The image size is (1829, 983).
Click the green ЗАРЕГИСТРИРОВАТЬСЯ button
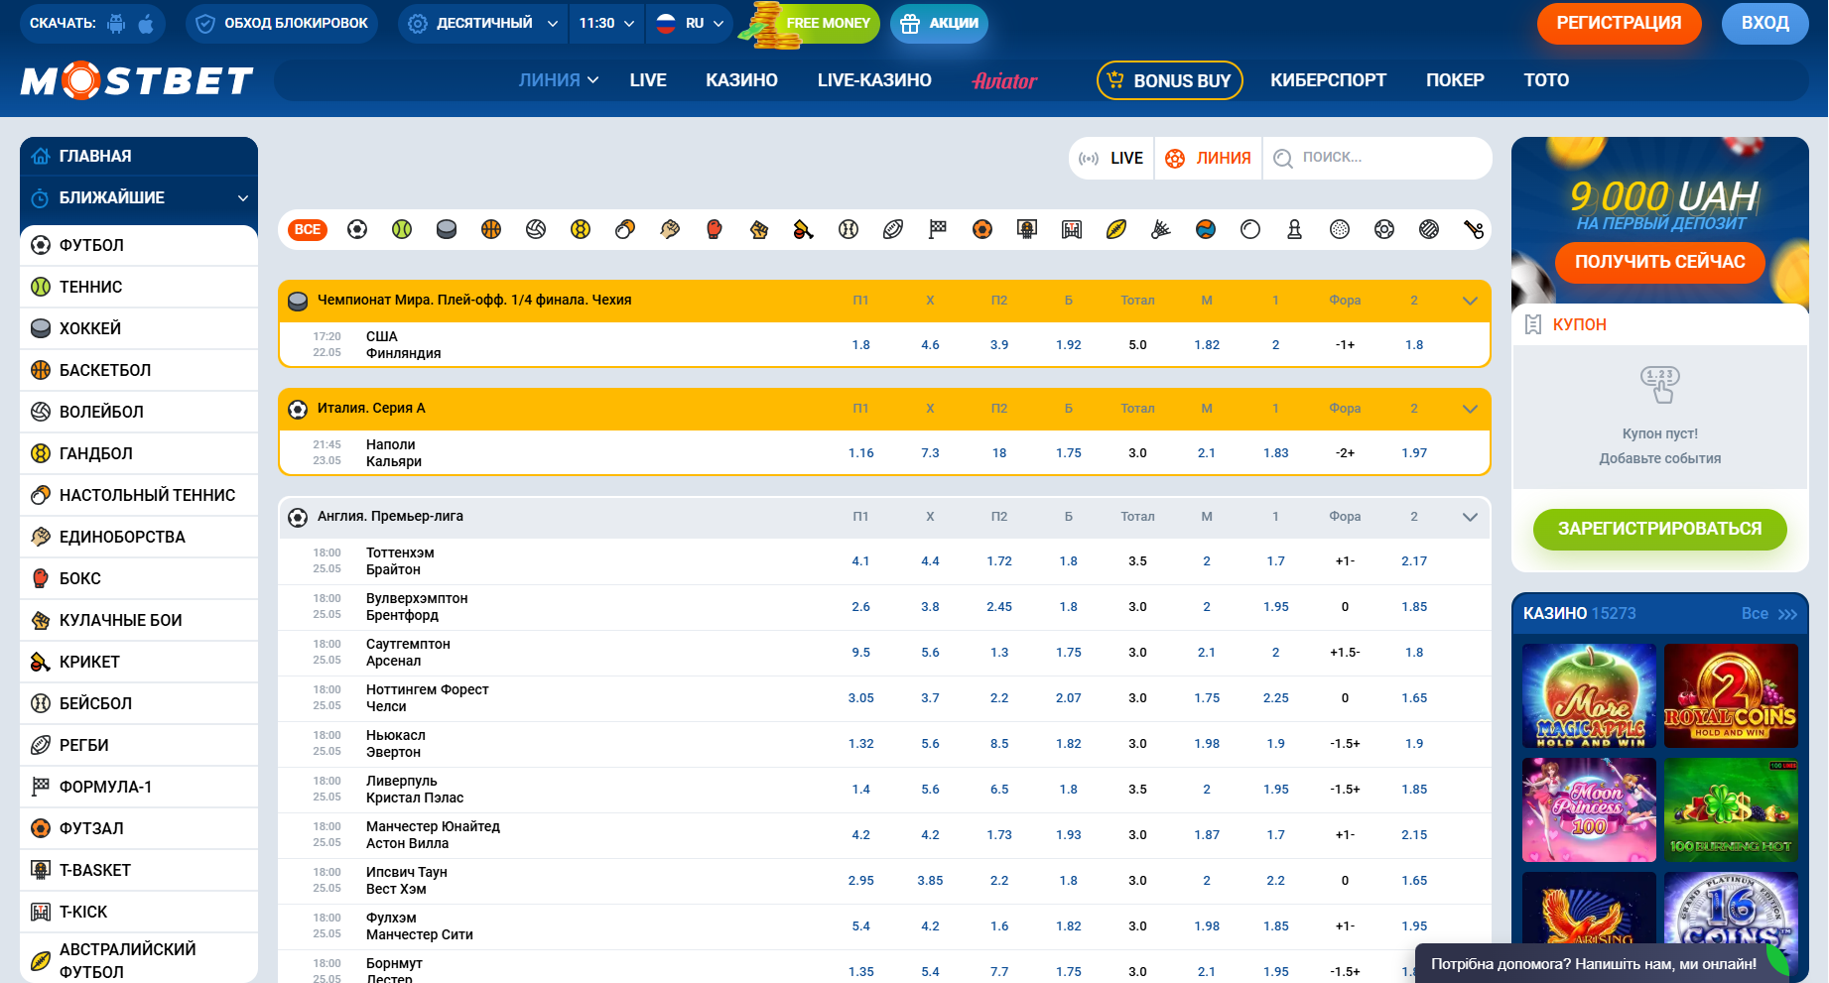(x=1659, y=529)
